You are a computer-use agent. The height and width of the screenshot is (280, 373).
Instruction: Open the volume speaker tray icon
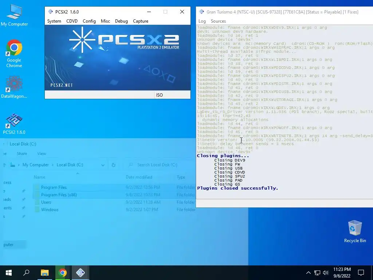pyautogui.click(x=326, y=273)
